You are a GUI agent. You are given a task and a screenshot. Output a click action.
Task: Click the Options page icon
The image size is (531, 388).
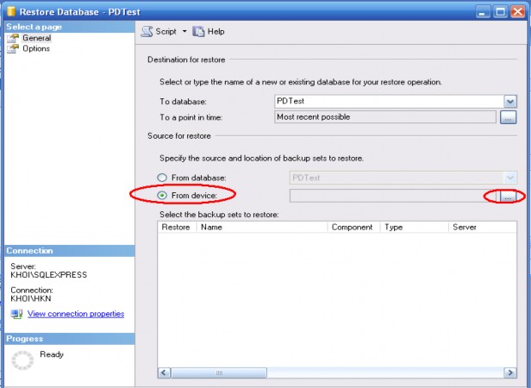click(x=13, y=49)
